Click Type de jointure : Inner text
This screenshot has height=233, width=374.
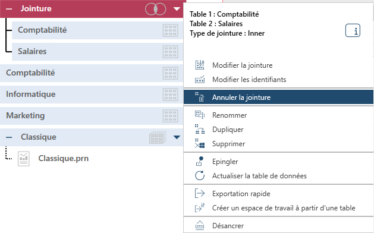click(x=227, y=33)
